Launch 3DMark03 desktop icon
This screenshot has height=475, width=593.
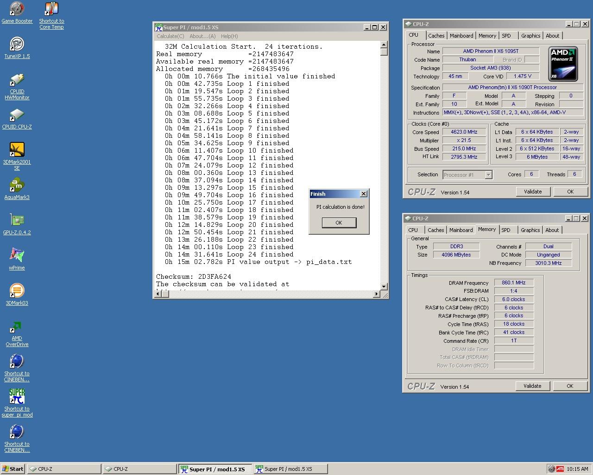[17, 295]
